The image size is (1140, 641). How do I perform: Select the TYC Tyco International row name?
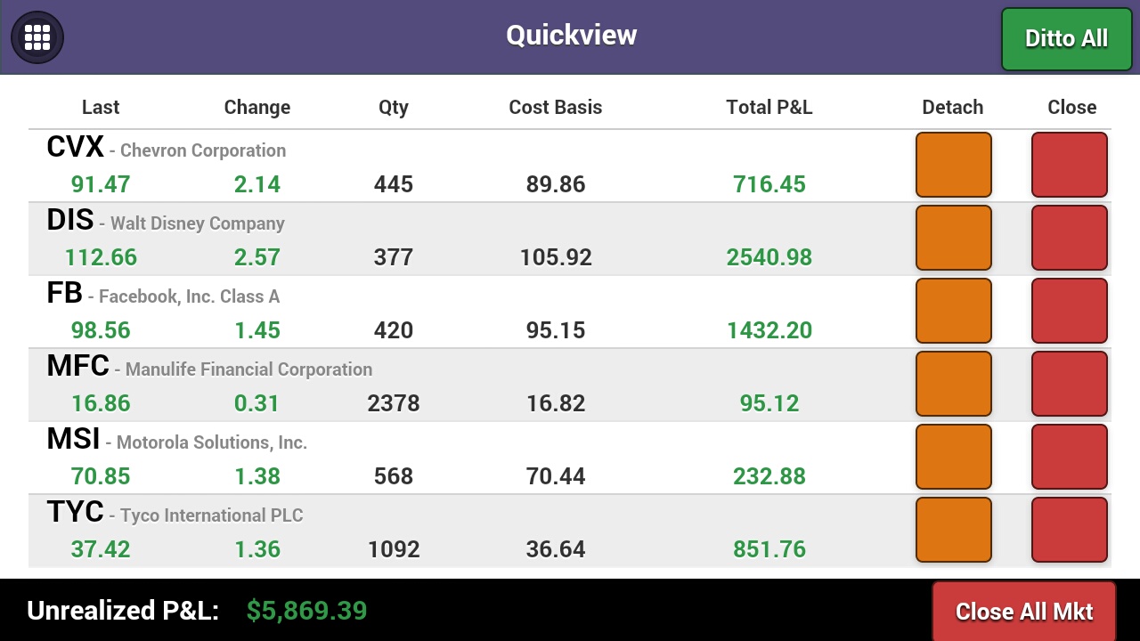[x=211, y=515]
